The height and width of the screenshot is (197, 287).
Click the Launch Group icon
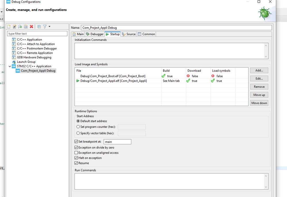[14, 62]
